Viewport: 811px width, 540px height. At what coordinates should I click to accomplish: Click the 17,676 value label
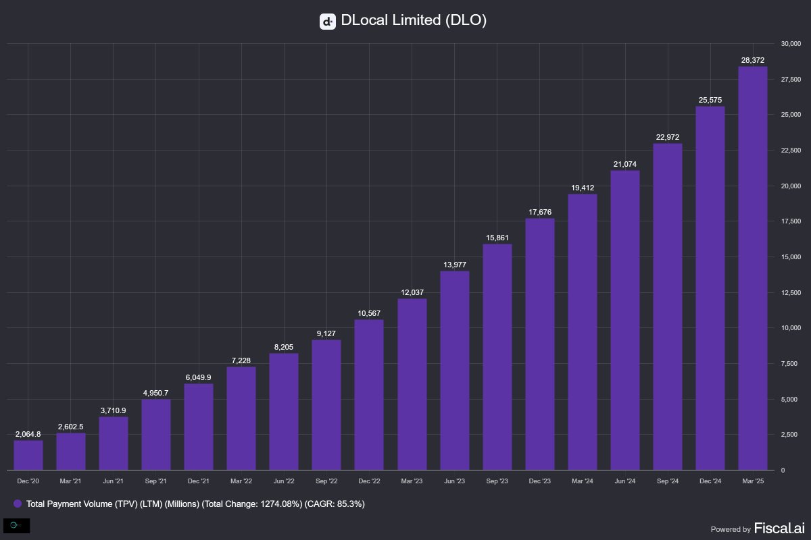tap(540, 212)
